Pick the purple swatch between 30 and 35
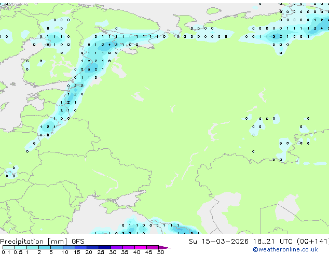The width and height of the screenshot is (329, 254). (117, 247)
